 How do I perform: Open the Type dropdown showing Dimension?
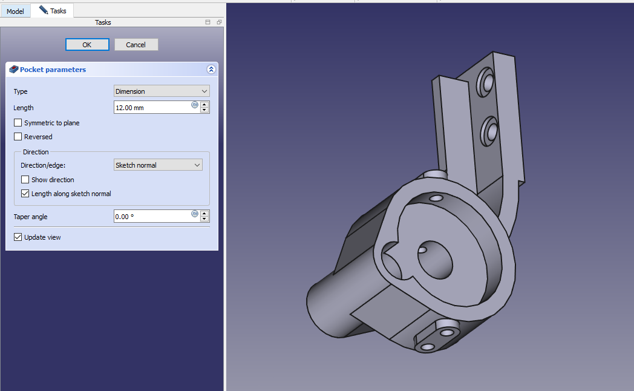coord(162,91)
